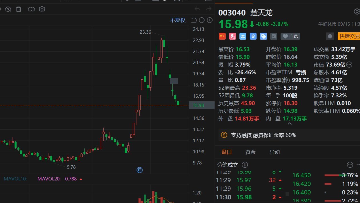Open the 不复权 adjustment dropdown
The image size is (360, 203).
tap(178, 20)
